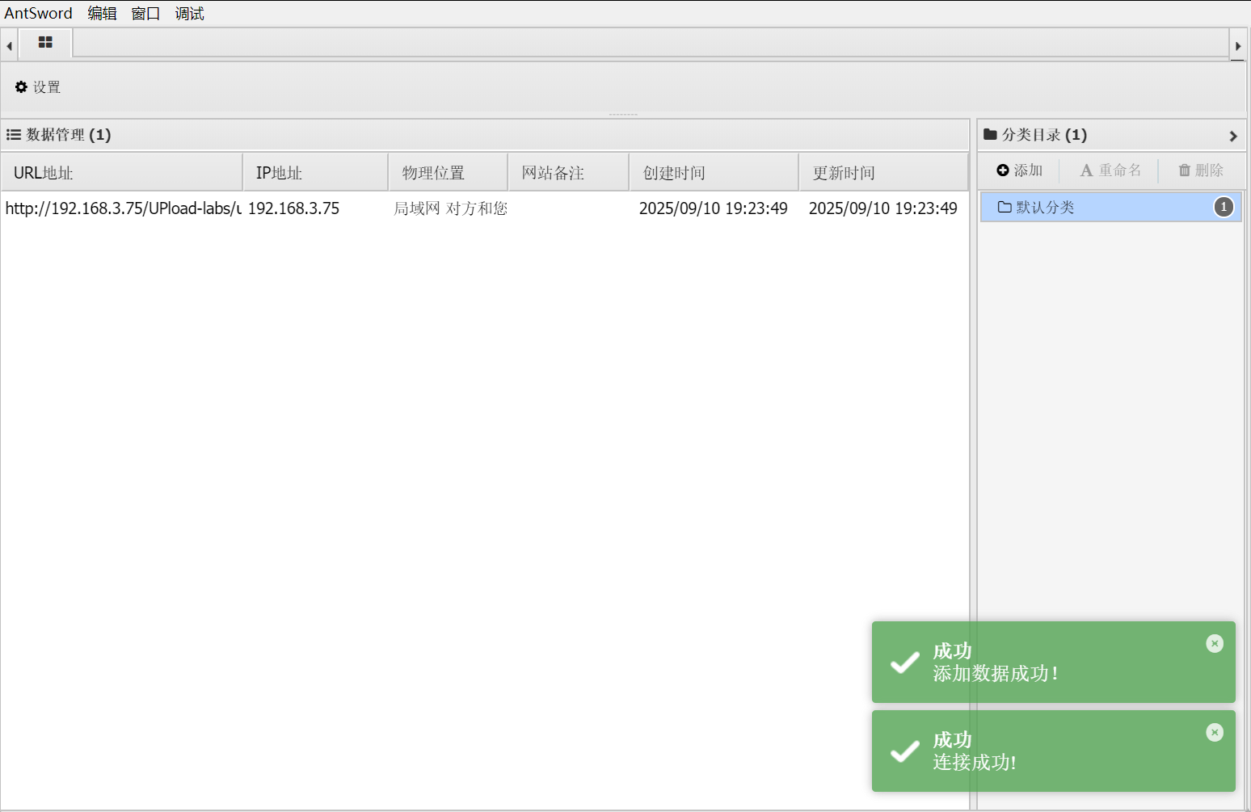Sort by the URL地址 column header

point(122,172)
